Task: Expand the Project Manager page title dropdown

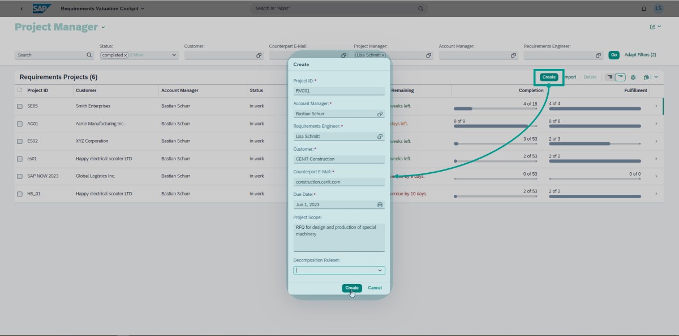Action: point(103,28)
